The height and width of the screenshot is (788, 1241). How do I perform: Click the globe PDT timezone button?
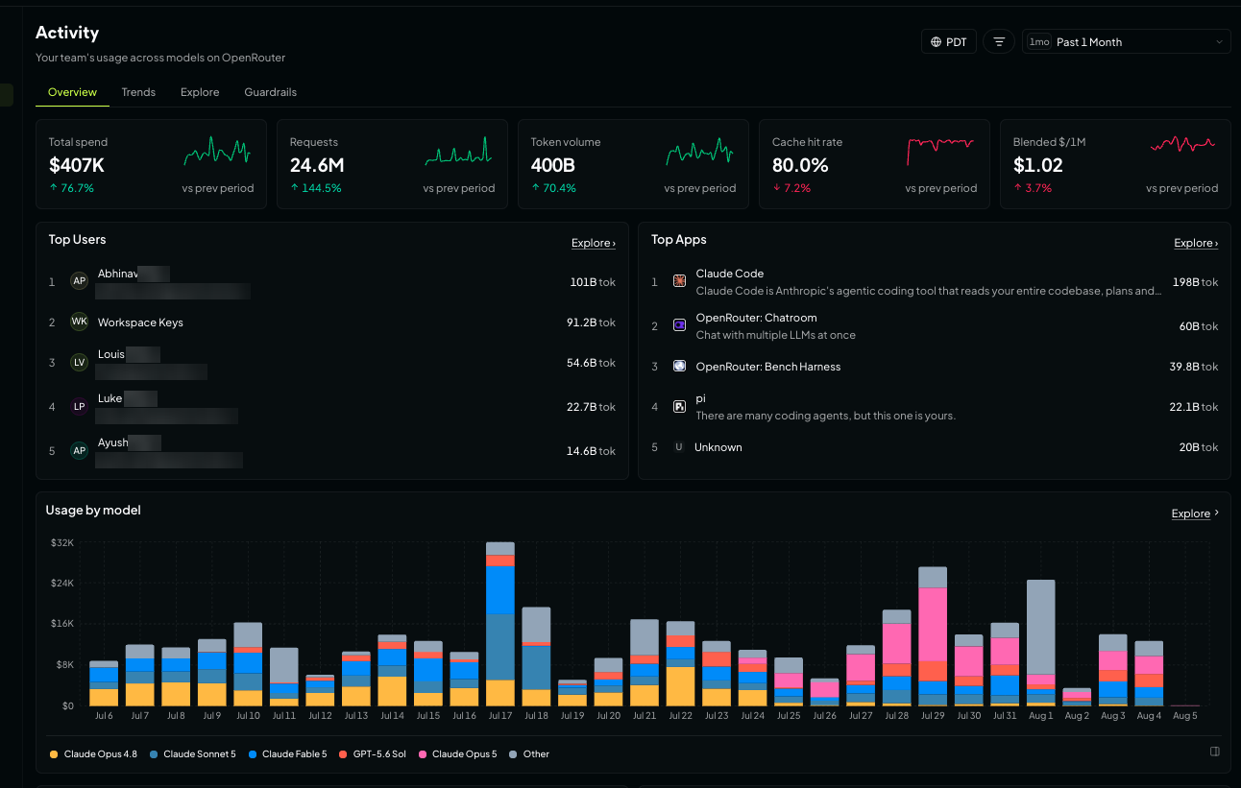coord(949,42)
